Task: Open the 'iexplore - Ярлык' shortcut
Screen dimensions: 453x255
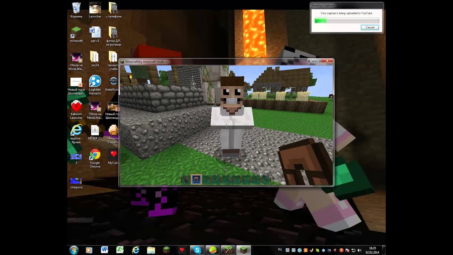Action: (76, 134)
